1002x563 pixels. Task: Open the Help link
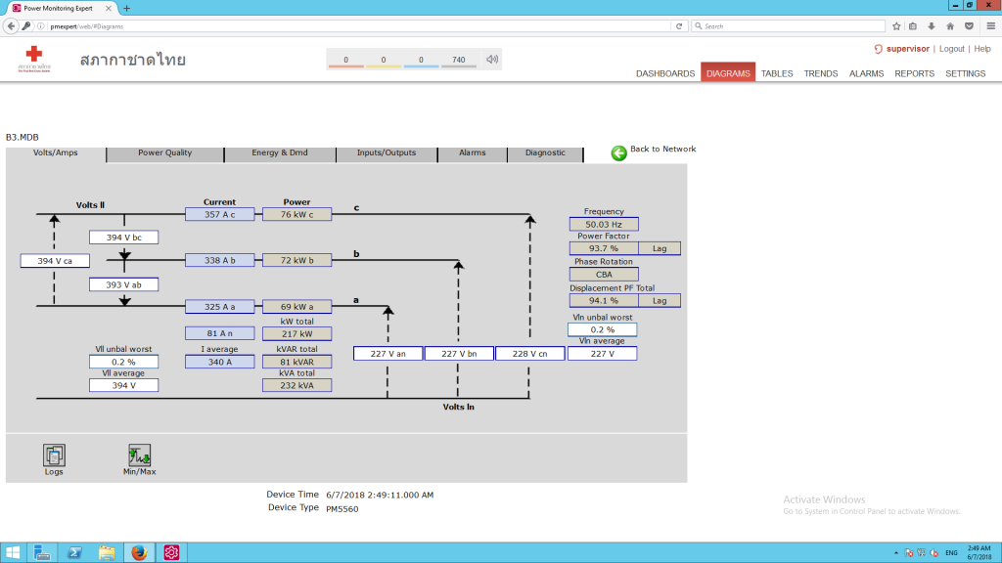981,49
